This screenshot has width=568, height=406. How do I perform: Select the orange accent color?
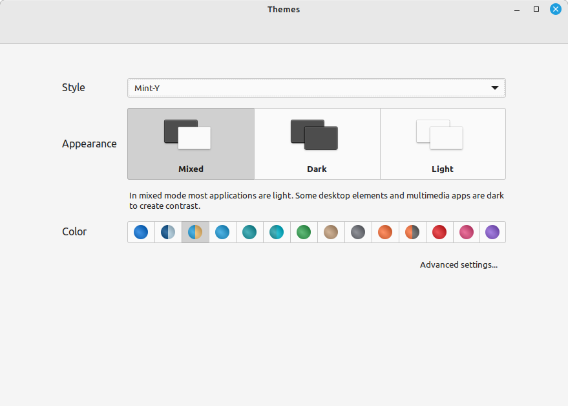385,232
